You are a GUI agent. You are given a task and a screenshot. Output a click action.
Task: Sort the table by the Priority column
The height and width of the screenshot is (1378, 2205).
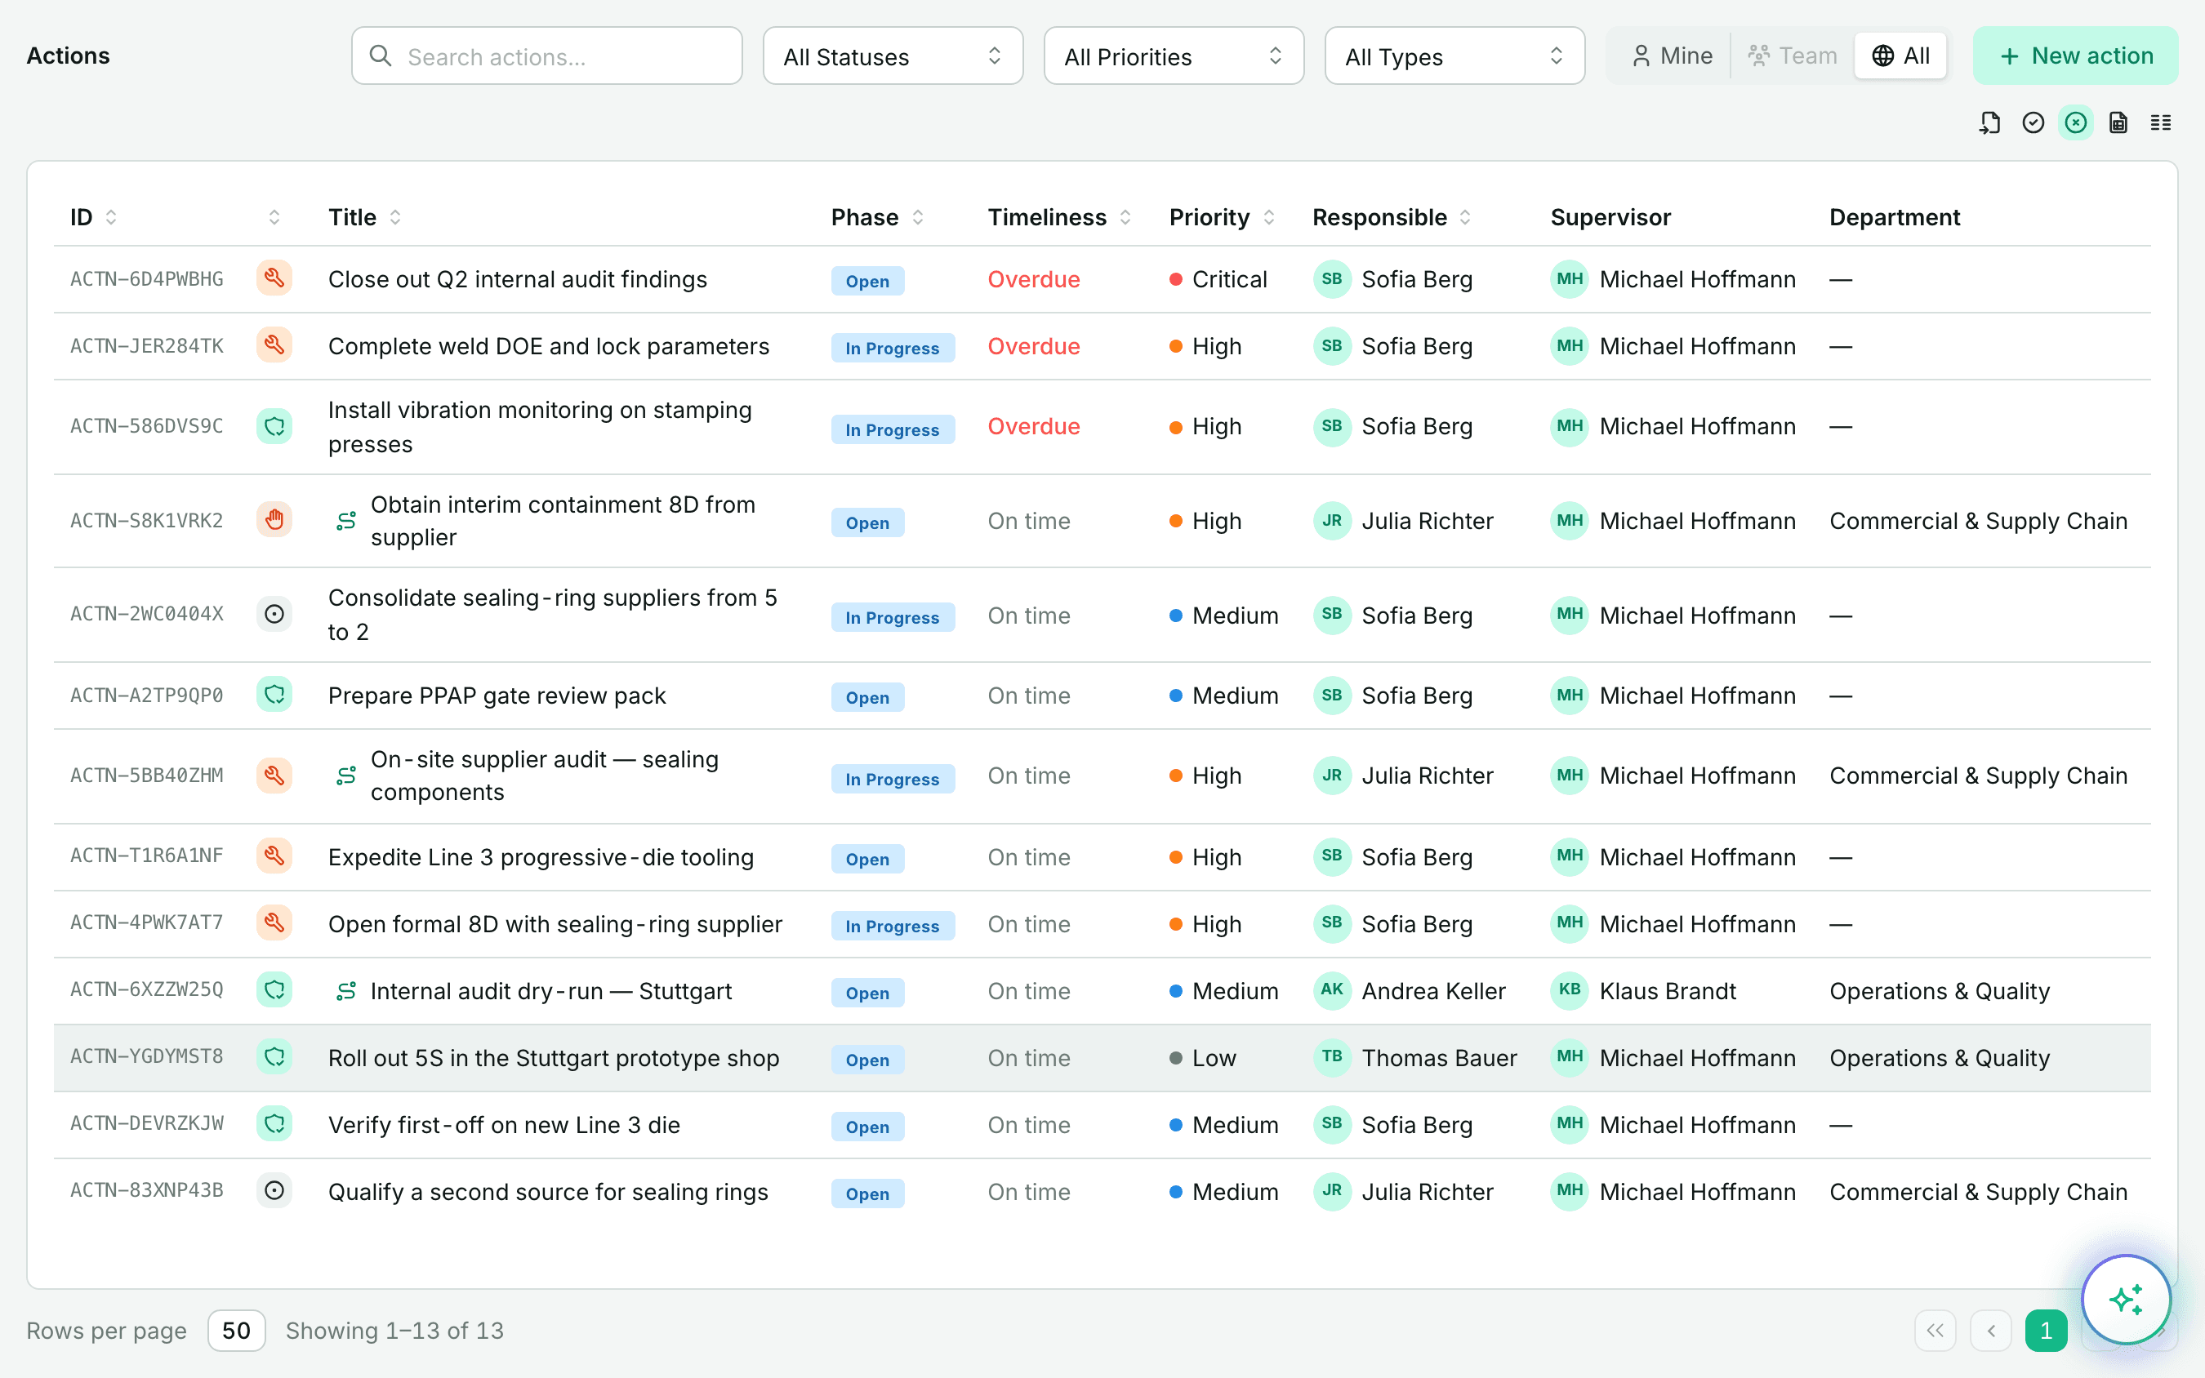1222,217
